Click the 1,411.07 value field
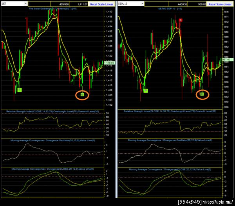This screenshot has width=235, height=206. [79, 4]
